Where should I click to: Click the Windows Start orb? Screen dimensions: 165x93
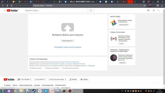pyautogui.click(x=3, y=91)
